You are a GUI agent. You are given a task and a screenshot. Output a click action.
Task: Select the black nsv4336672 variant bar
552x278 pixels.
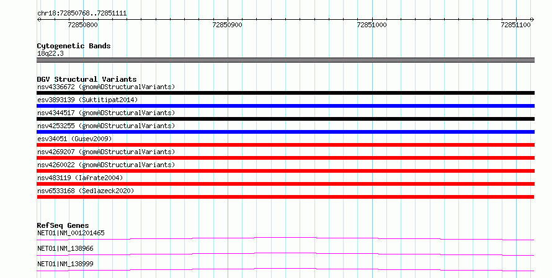point(285,93)
